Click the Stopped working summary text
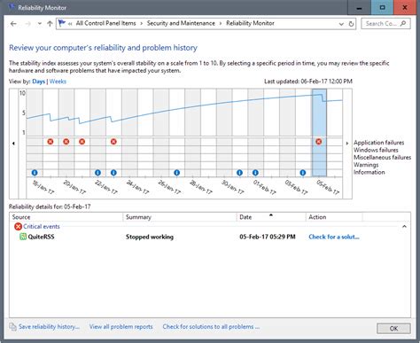 (150, 237)
